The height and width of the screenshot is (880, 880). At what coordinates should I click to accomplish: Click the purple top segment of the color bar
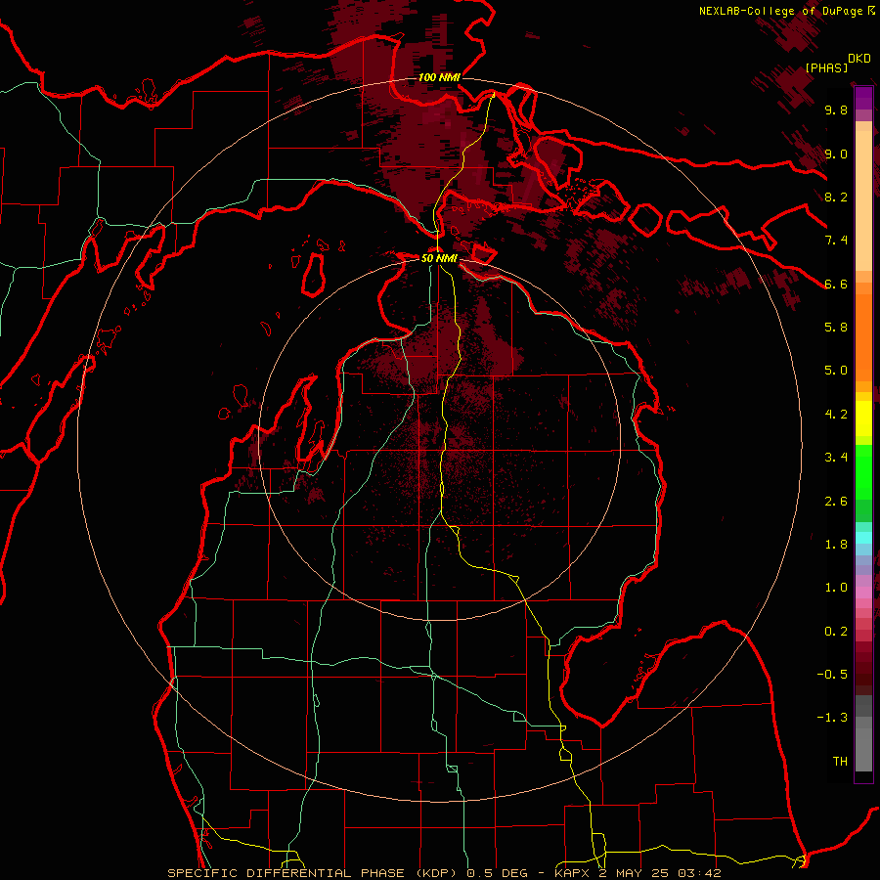(x=863, y=98)
